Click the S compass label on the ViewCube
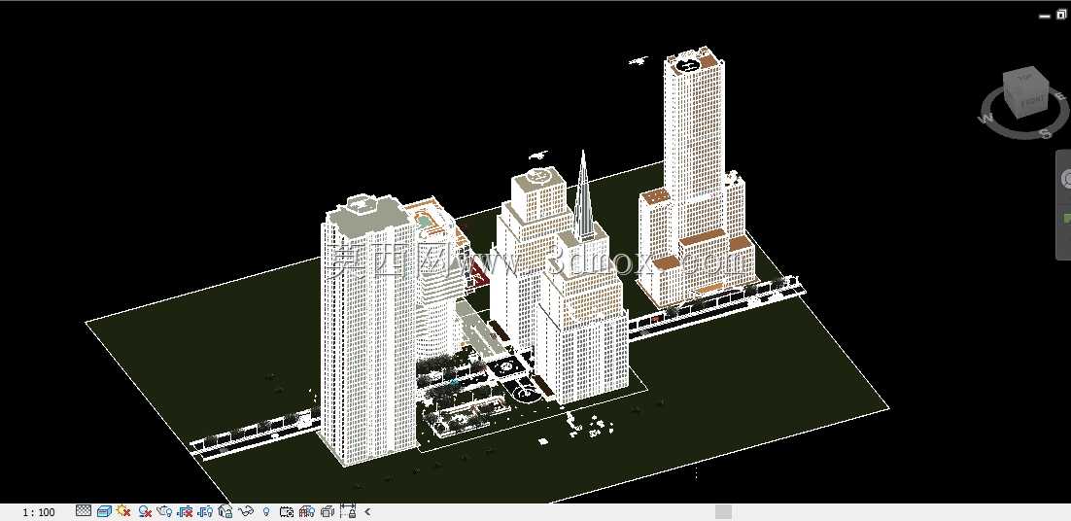Viewport: 1071px width, 521px height. pyautogui.click(x=1046, y=133)
